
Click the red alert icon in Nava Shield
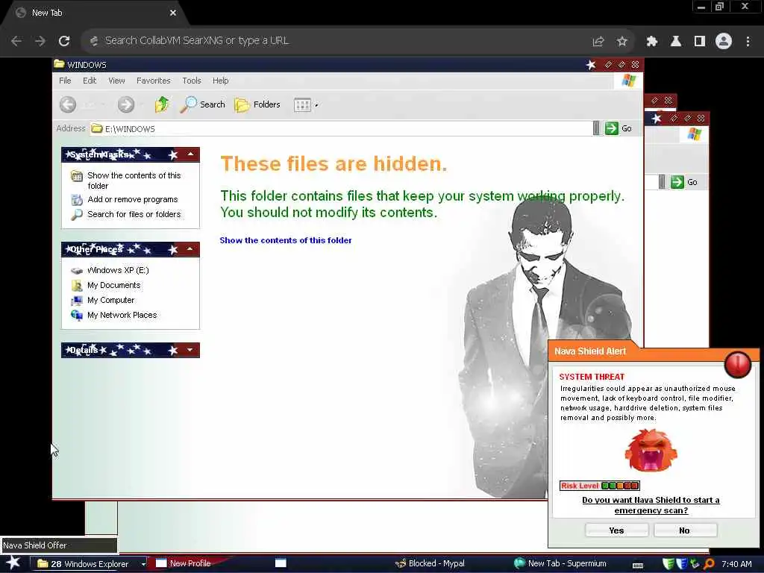[738, 364]
